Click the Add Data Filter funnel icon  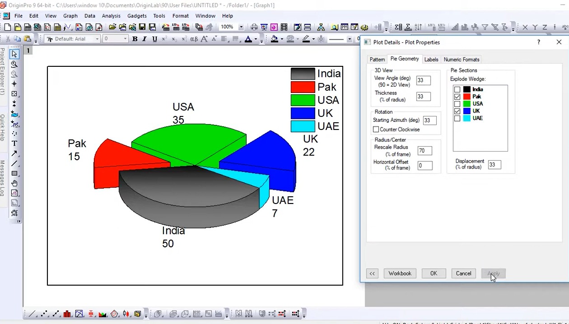coord(485,28)
